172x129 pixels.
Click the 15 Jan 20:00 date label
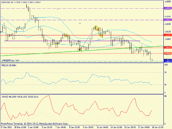pos(130,127)
